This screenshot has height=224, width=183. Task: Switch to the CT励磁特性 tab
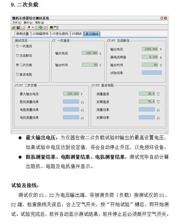[x=40, y=34]
